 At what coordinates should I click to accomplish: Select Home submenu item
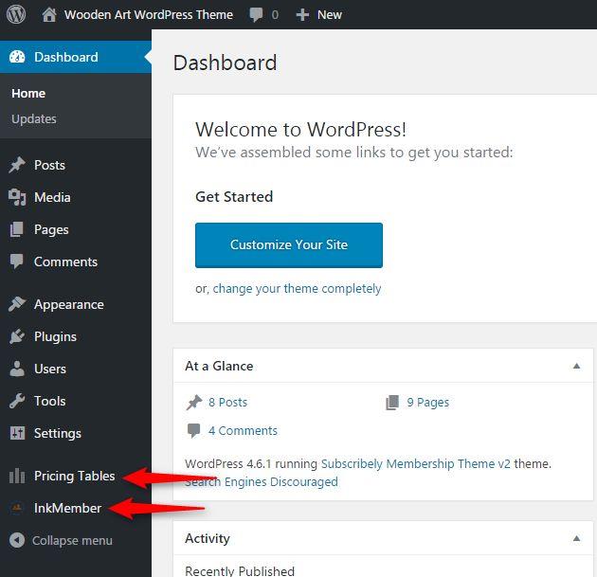click(x=28, y=93)
